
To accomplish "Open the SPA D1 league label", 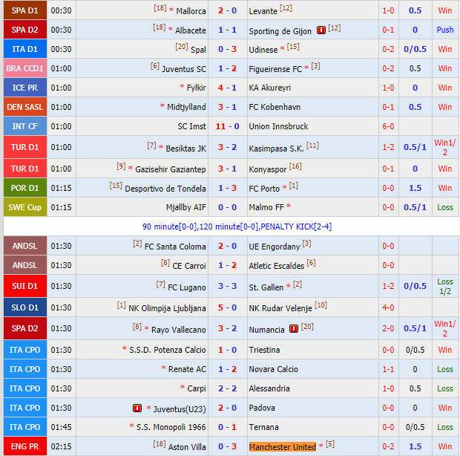I will tap(25, 10).
